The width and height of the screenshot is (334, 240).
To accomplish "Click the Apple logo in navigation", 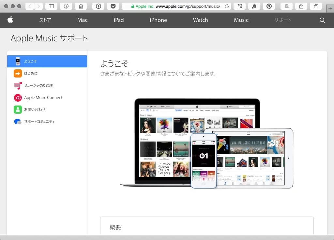I will pos(10,20).
